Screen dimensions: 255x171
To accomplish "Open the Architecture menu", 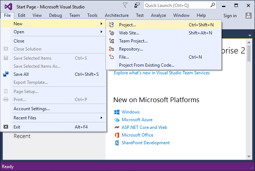I will click(117, 15).
